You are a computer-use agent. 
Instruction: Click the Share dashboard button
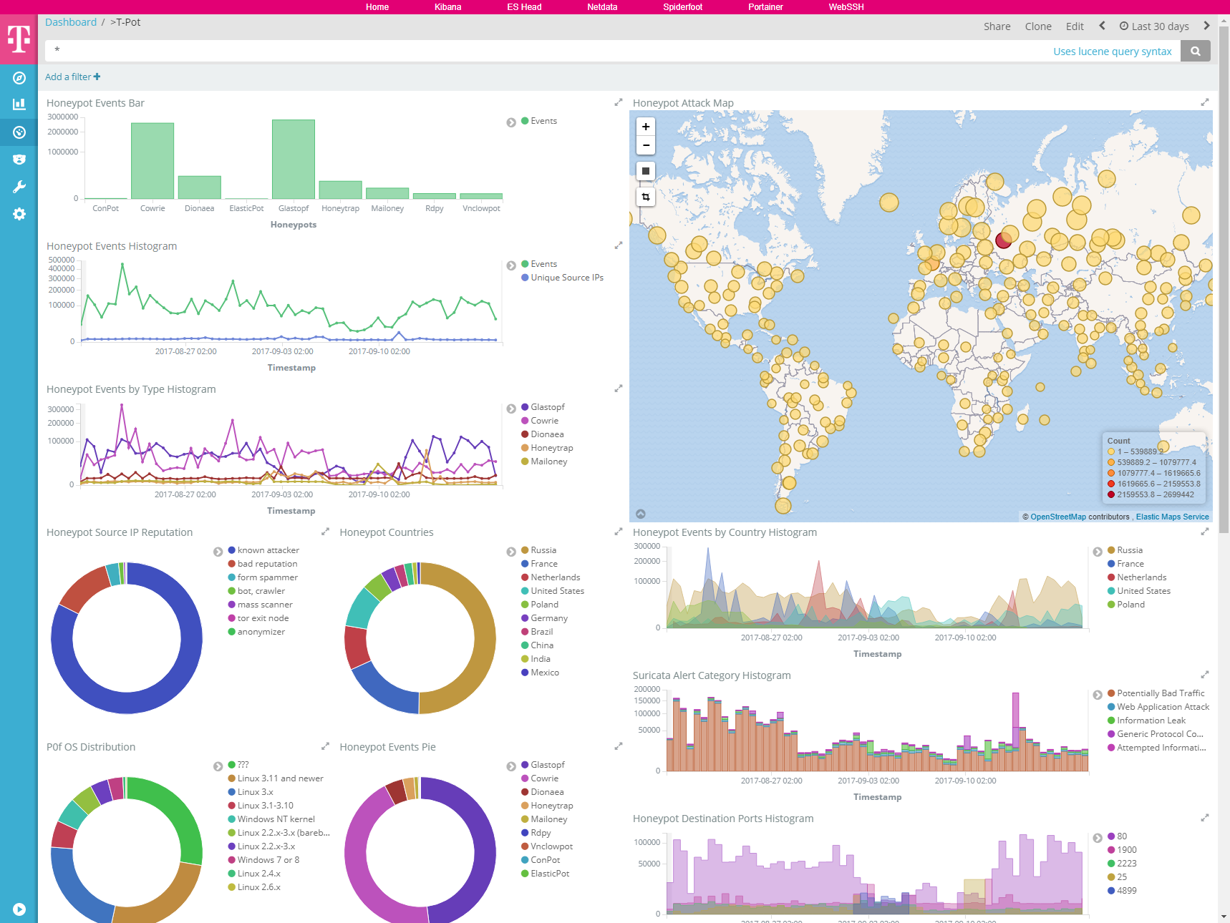click(997, 26)
